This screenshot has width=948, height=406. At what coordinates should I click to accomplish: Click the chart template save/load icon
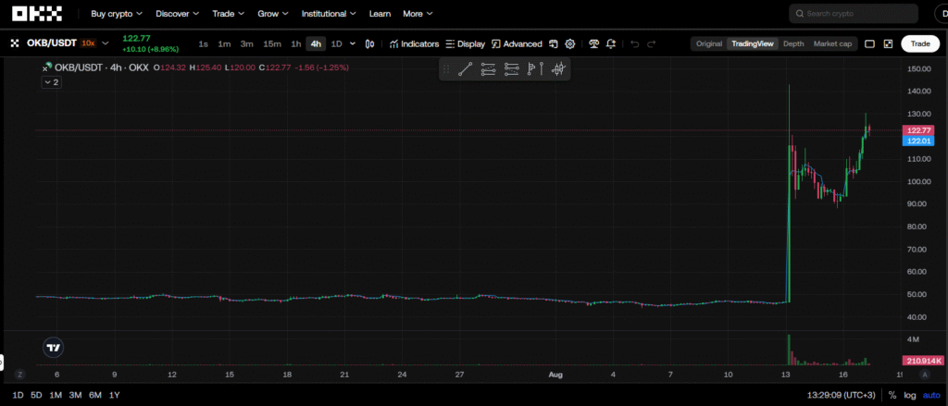tap(554, 43)
